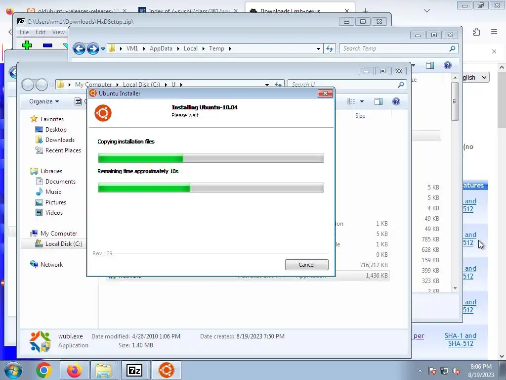The image size is (506, 380).
Task: Open Documents library
Action: pyautogui.click(x=60, y=181)
